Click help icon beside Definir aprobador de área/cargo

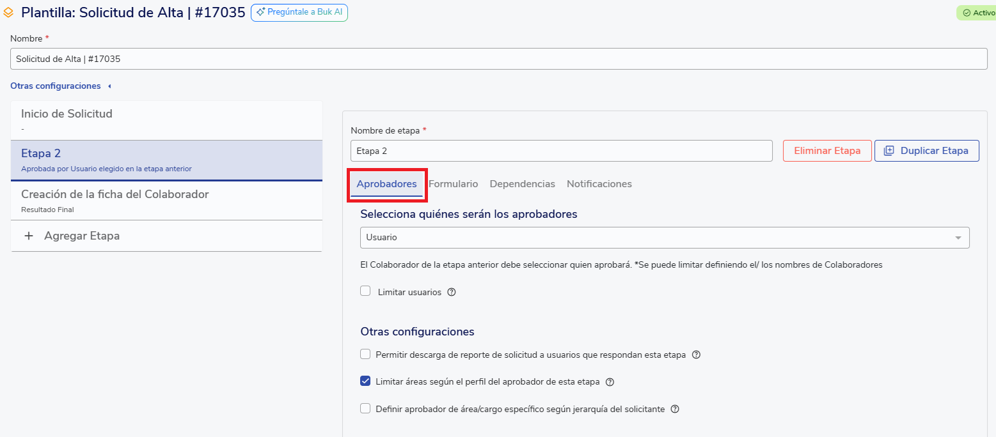[x=674, y=409]
